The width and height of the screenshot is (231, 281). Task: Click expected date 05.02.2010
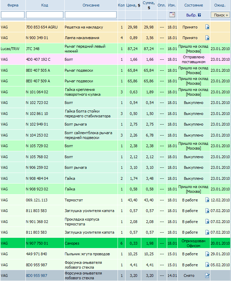(220, 265)
